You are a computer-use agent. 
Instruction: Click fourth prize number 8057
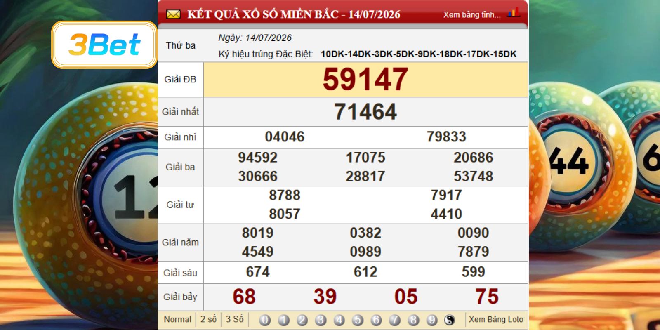pyautogui.click(x=285, y=214)
